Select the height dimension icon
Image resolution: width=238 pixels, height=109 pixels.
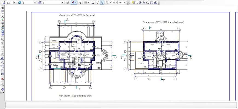click(x=155, y=2)
